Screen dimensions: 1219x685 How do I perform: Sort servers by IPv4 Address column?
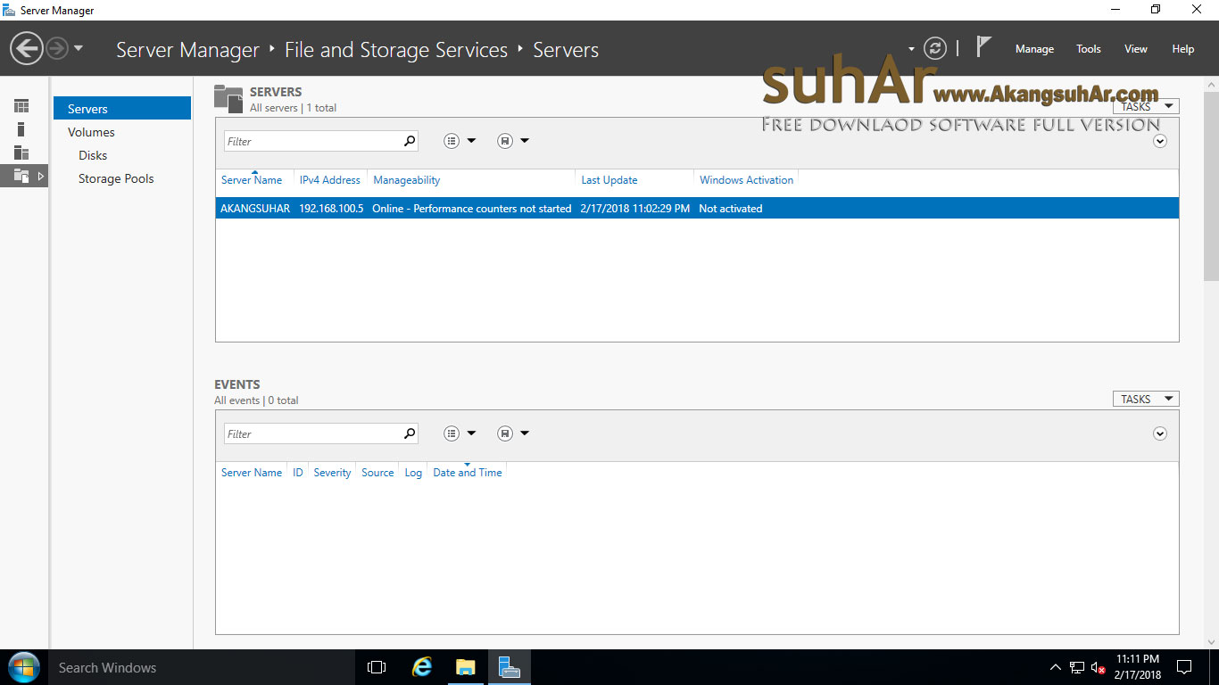coord(330,180)
